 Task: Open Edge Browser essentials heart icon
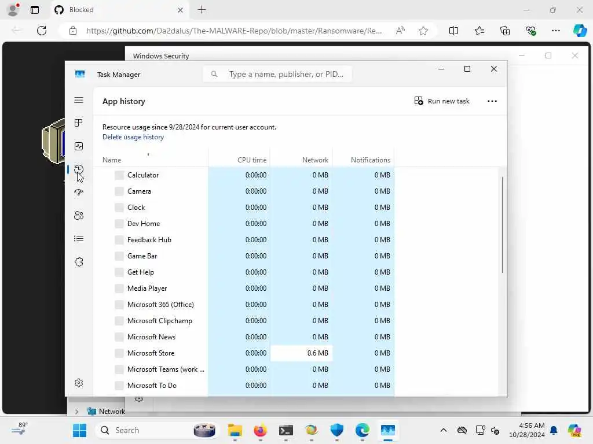coord(530,31)
